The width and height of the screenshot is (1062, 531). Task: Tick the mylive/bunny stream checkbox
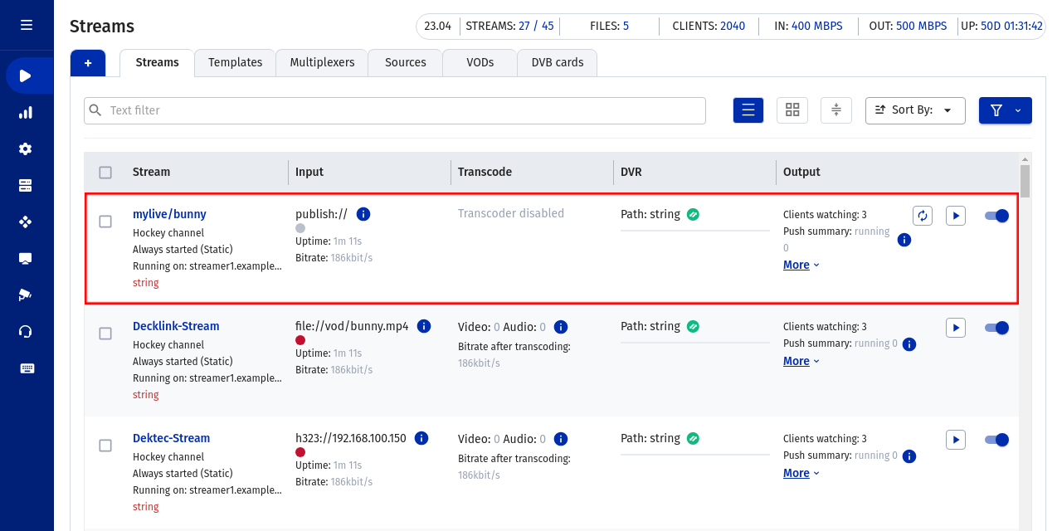tap(105, 222)
